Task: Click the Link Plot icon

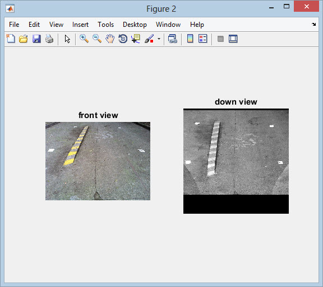Action: coord(172,39)
